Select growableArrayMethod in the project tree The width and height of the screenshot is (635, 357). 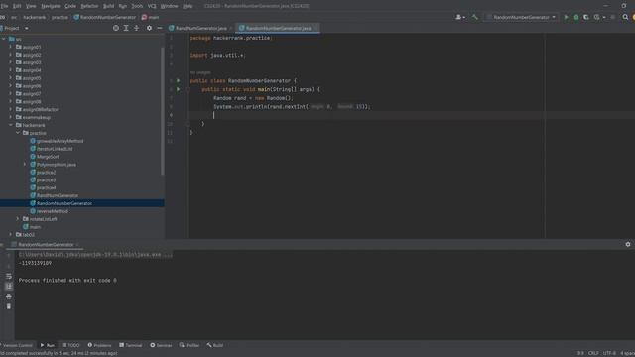(60, 141)
